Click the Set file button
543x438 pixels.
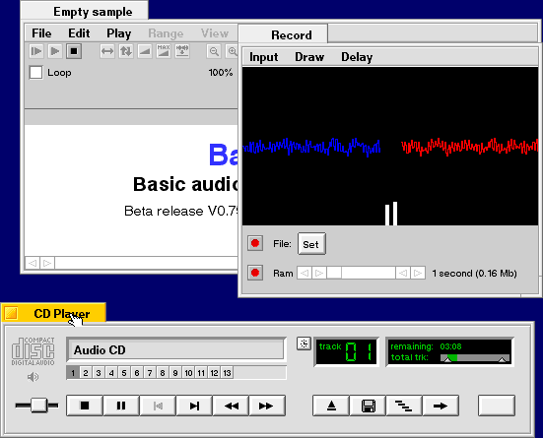point(311,244)
